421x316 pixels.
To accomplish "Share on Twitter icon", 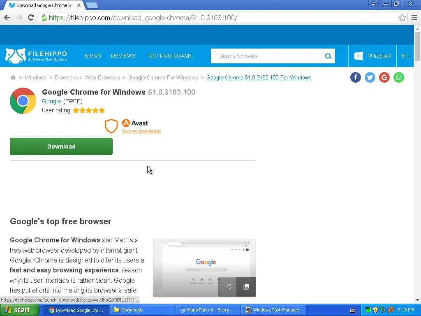I will [370, 78].
